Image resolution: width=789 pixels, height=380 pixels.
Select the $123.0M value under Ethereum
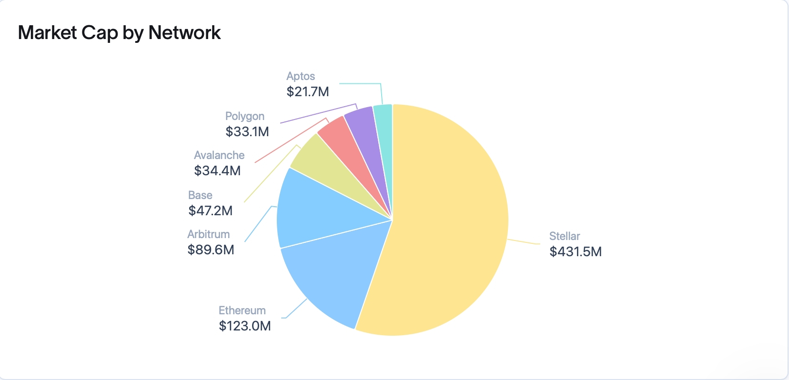point(244,326)
